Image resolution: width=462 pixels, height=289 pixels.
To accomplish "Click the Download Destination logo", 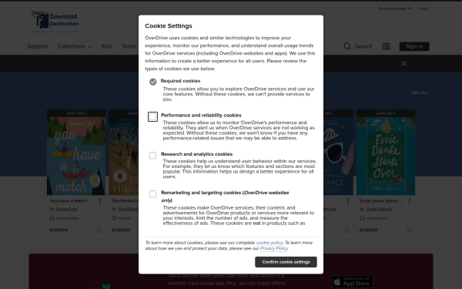I will (55, 22).
